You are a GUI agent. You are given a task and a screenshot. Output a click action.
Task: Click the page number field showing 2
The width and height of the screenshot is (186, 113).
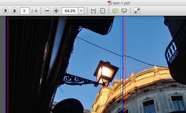[24, 11]
